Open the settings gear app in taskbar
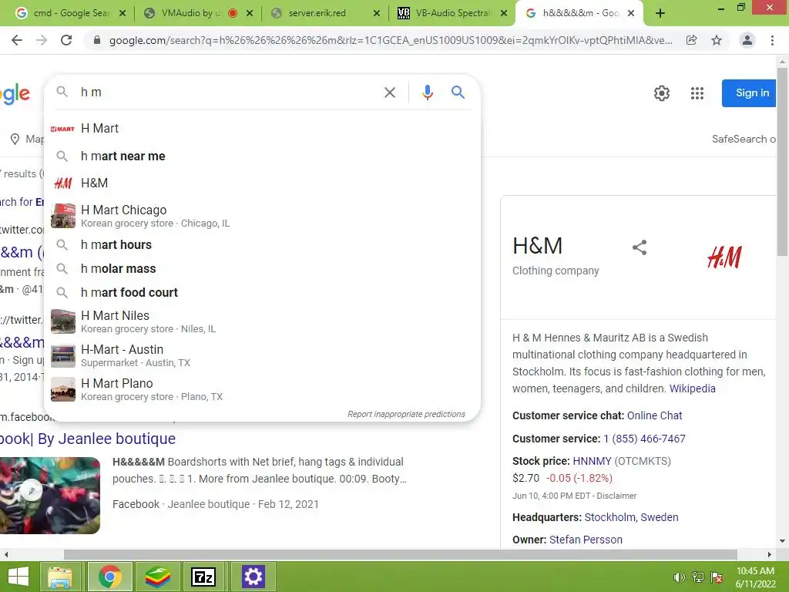 [253, 577]
